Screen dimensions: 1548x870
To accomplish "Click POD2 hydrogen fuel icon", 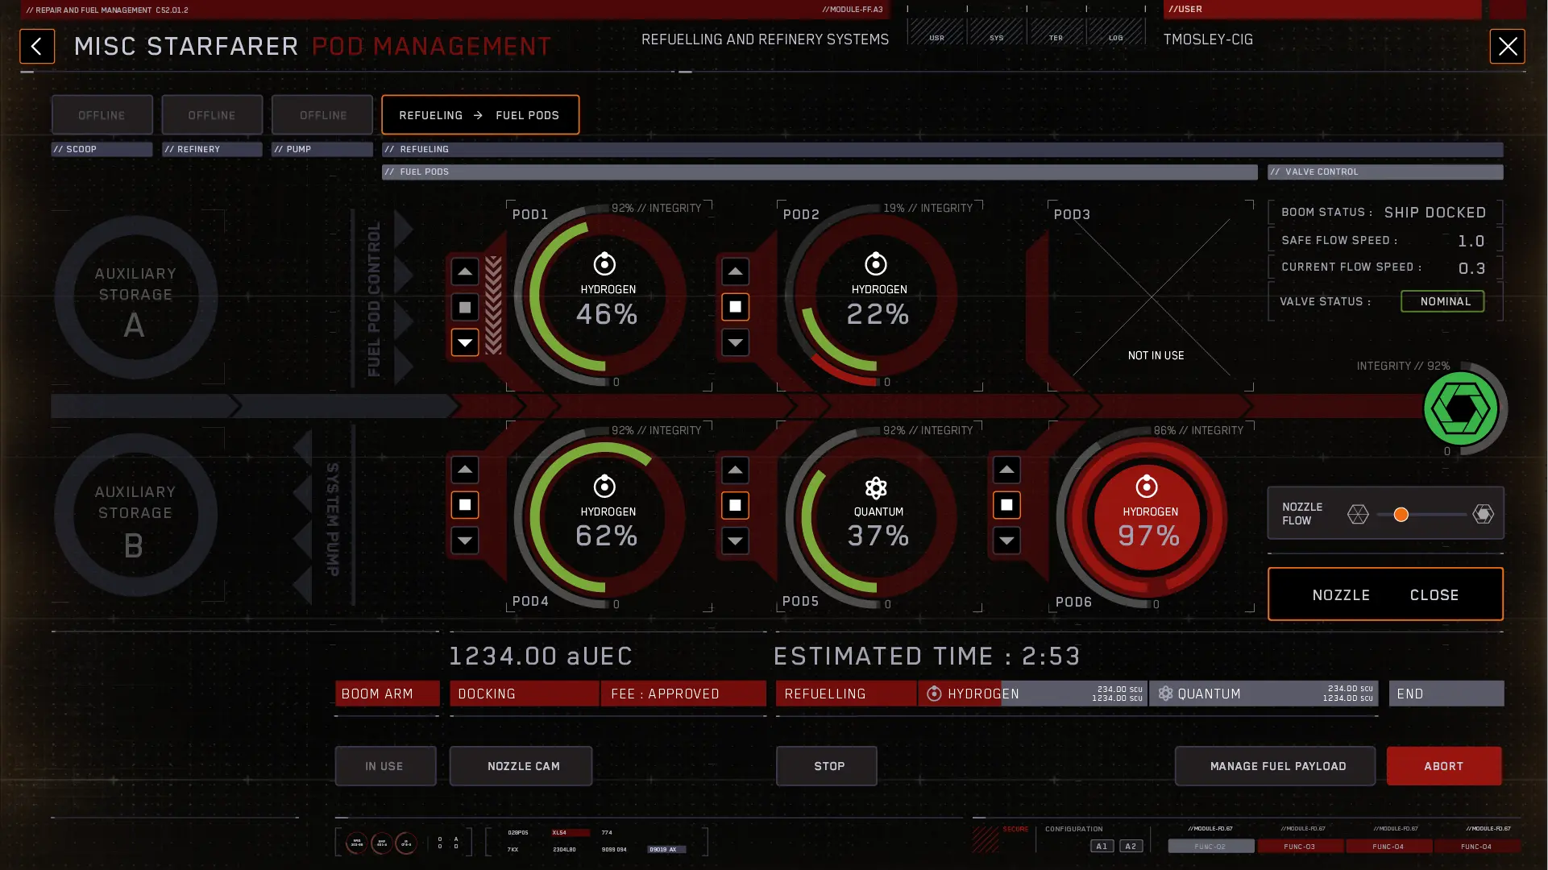I will point(876,263).
